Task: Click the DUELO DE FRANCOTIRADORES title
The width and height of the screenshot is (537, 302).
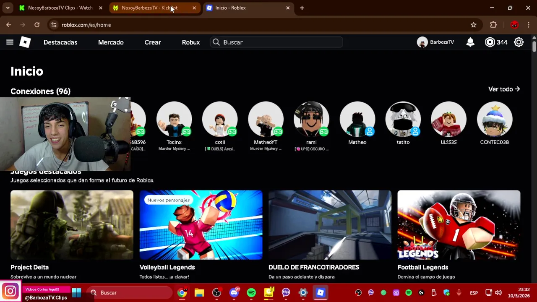Action: 314,267
